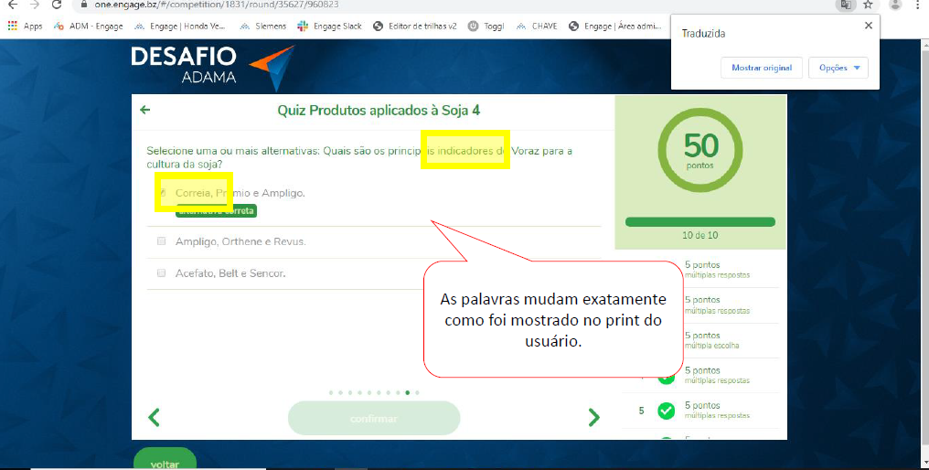Click the Traduzida popup title
The image size is (929, 470).
coord(703,33)
